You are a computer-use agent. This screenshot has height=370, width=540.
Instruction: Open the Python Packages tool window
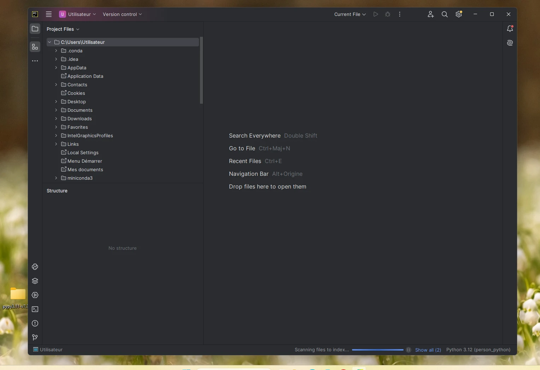pyautogui.click(x=35, y=281)
